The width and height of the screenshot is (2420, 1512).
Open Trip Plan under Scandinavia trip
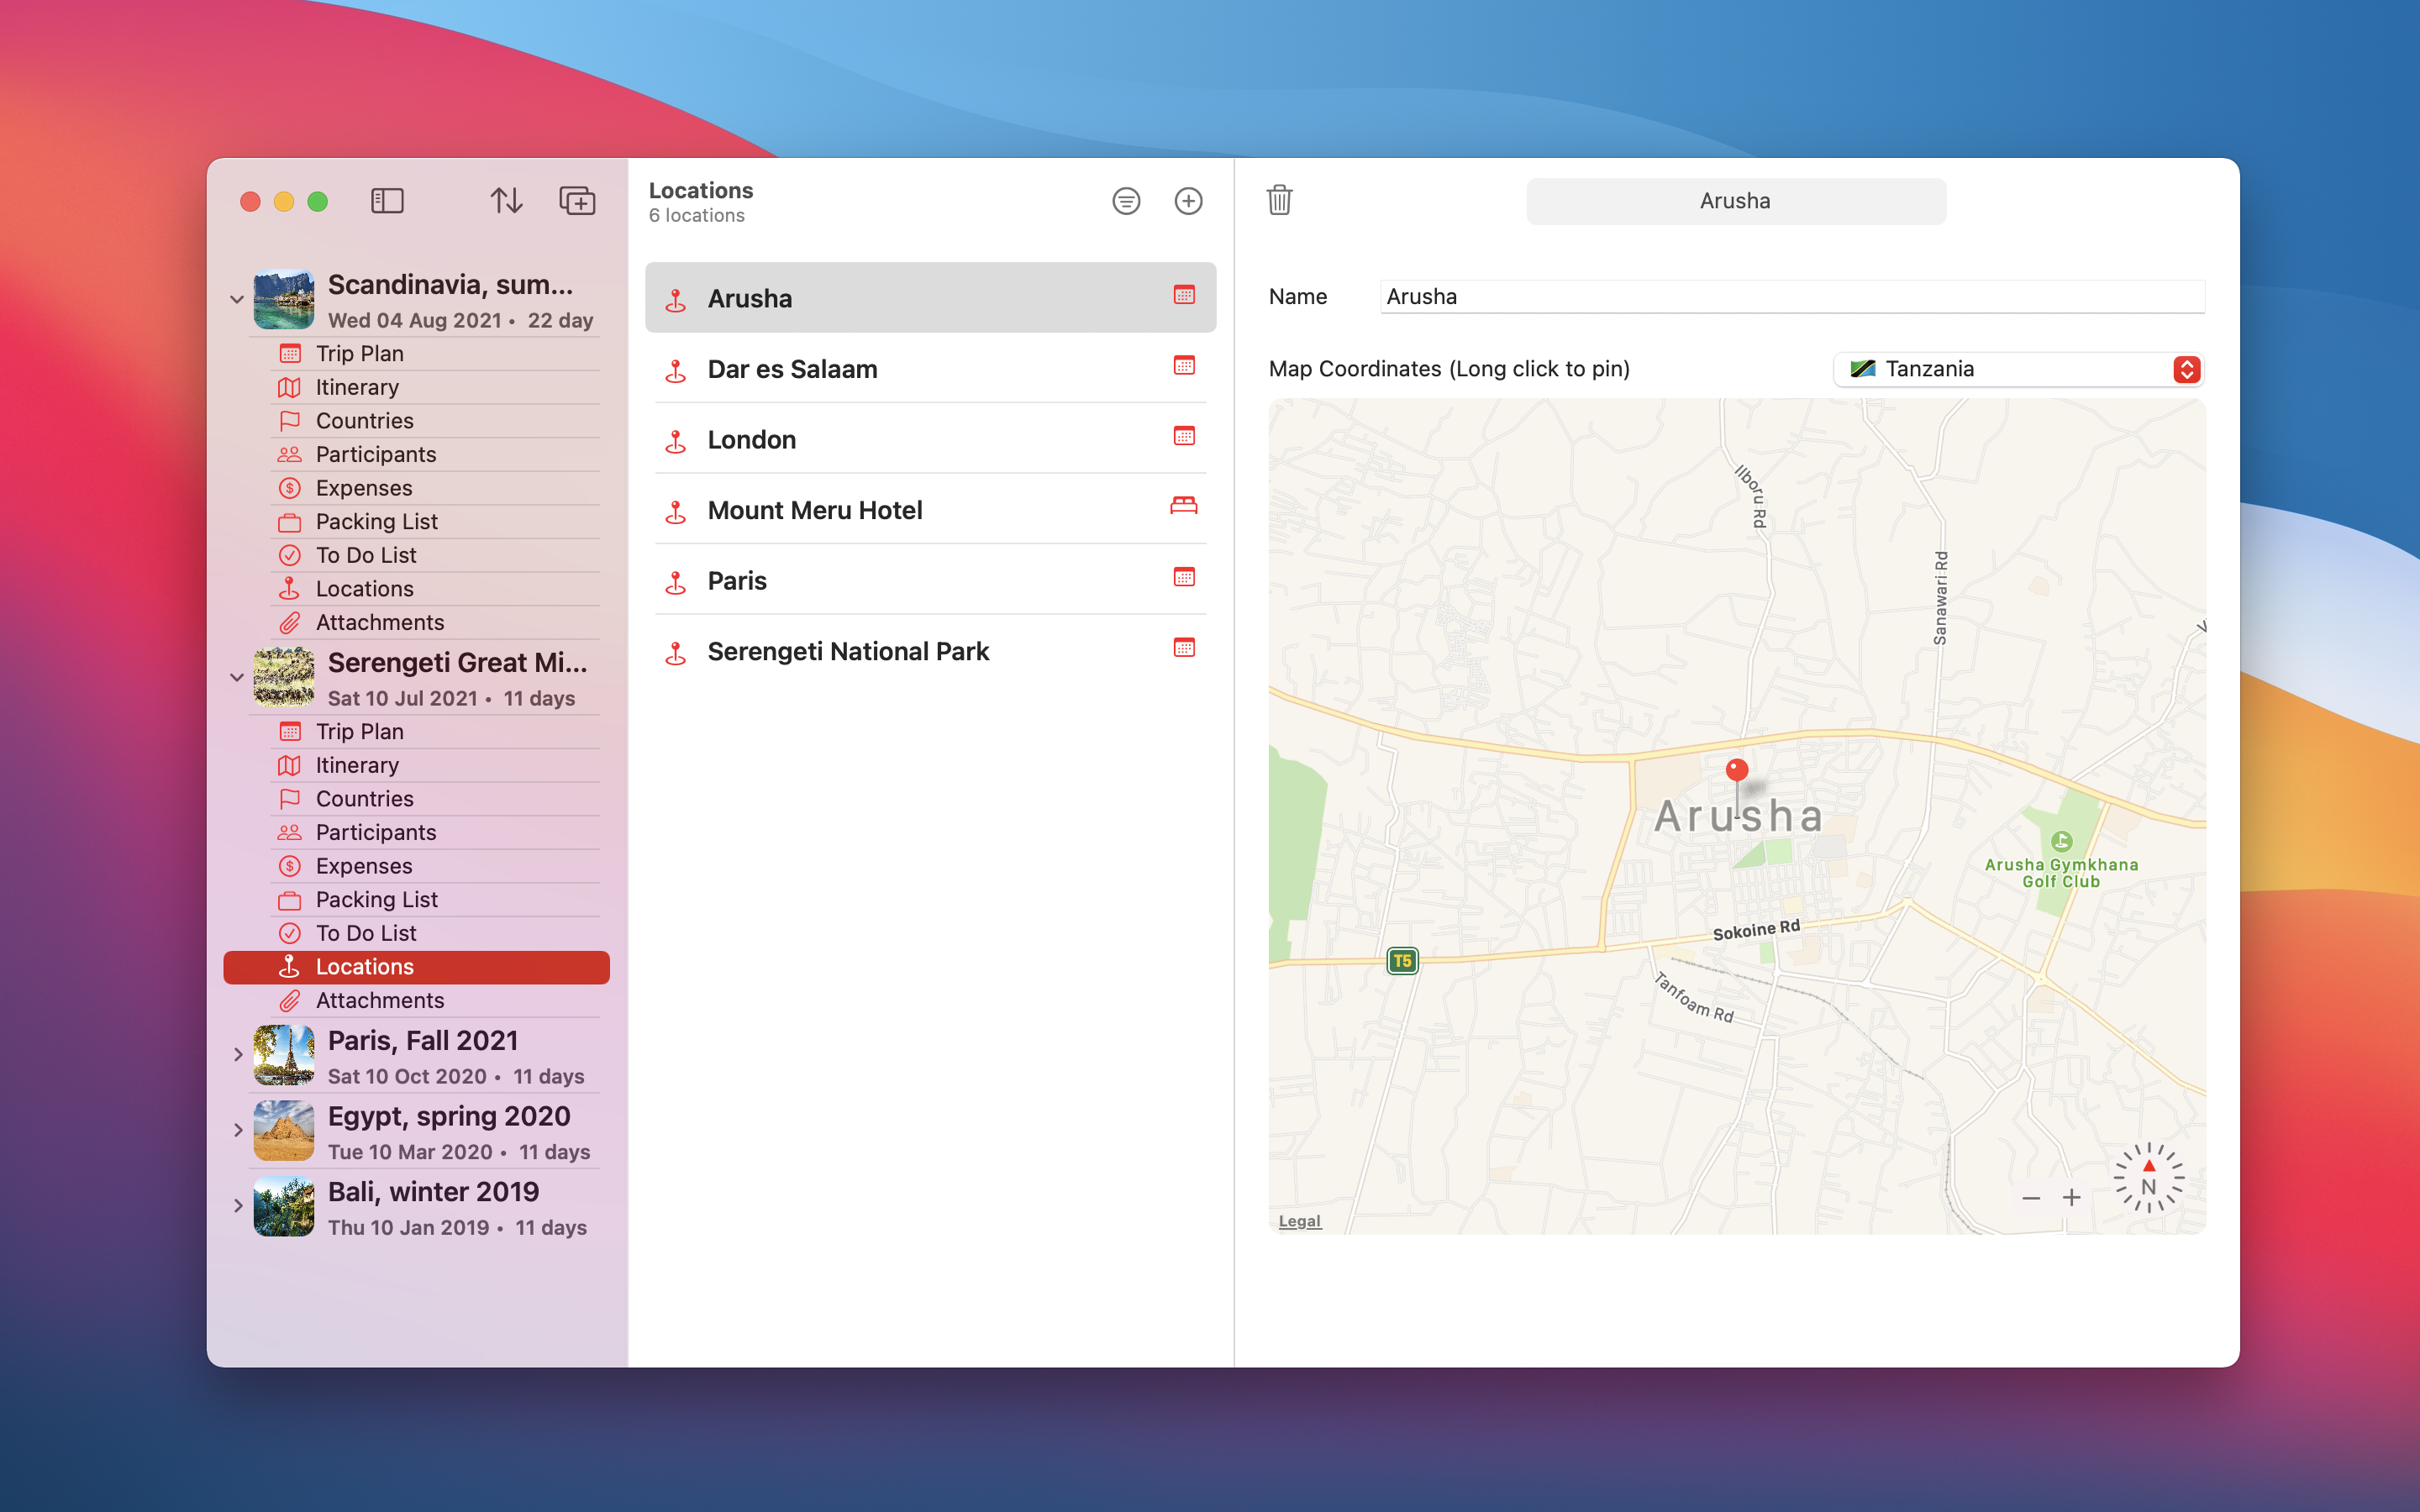pos(416,354)
